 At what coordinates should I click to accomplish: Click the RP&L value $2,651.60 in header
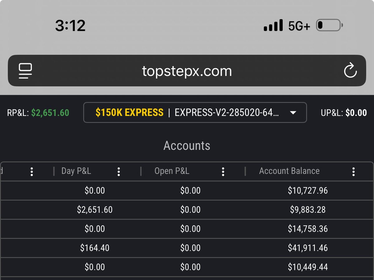50,113
